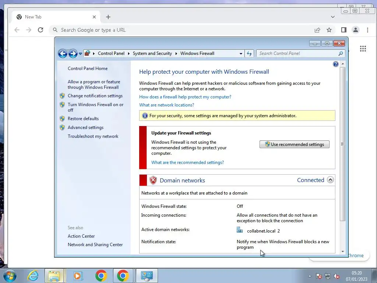Select Windows Firewall breadcrumb
This screenshot has width=377, height=283.
[x=197, y=53]
